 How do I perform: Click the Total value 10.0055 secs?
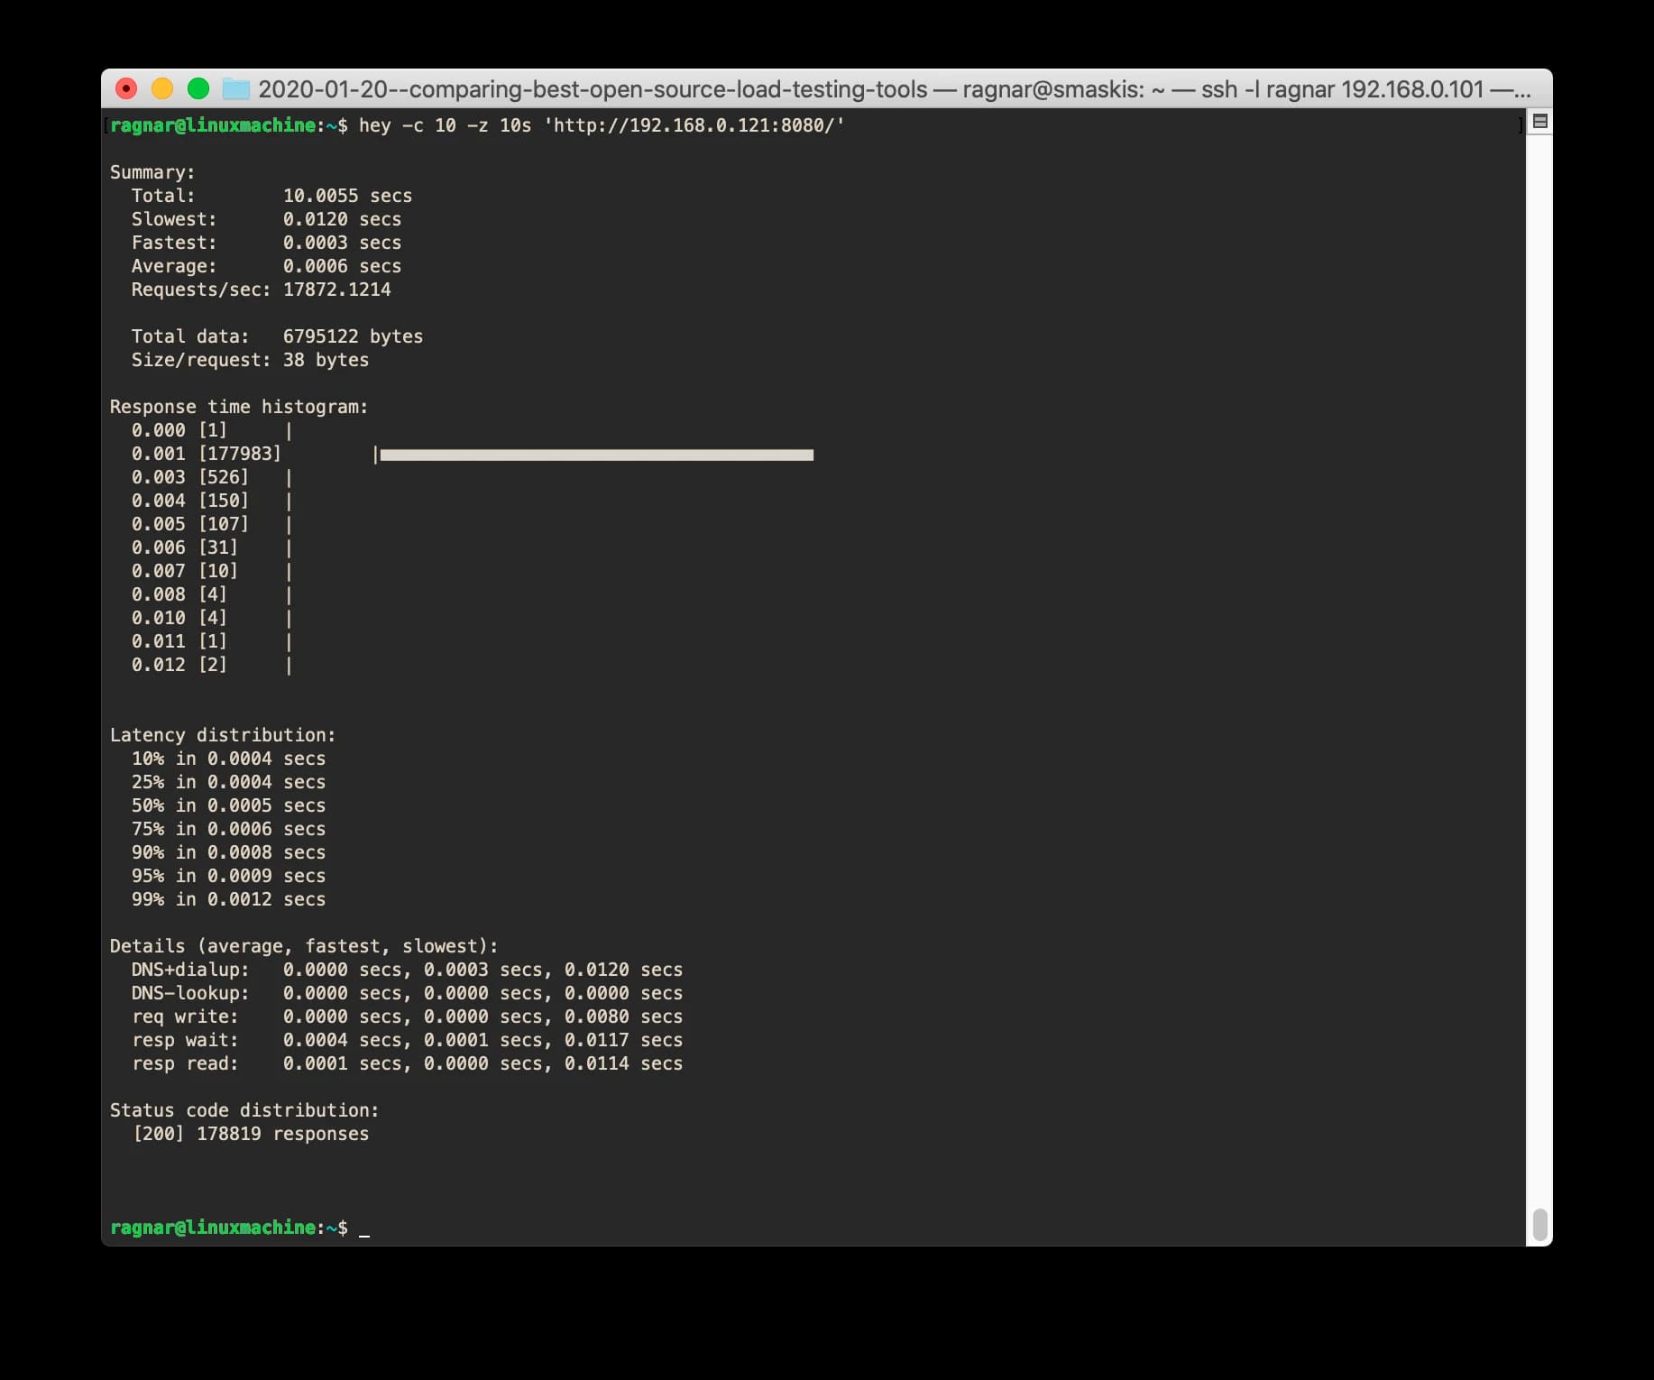pyautogui.click(x=347, y=196)
